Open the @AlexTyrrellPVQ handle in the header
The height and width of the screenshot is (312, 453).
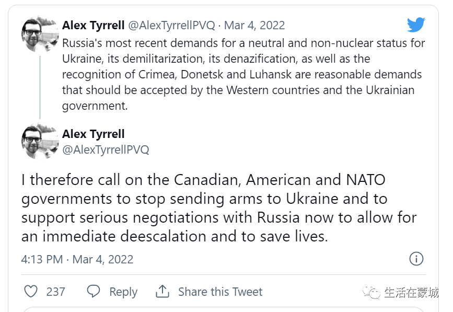click(171, 26)
